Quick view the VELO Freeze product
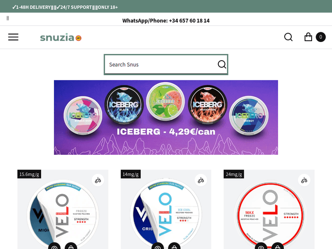This screenshot has width=332, height=249. [x=54, y=247]
